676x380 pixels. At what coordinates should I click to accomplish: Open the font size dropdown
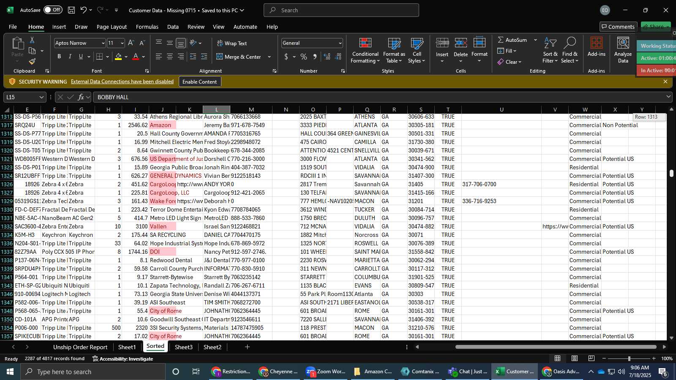click(122, 43)
